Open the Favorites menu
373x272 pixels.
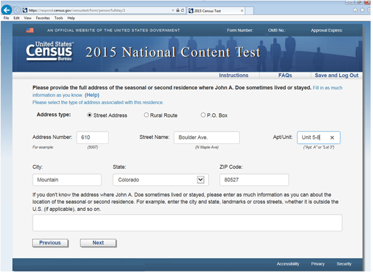(43, 18)
